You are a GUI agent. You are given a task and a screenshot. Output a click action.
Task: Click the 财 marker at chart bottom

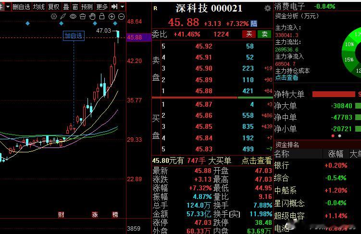(61, 214)
